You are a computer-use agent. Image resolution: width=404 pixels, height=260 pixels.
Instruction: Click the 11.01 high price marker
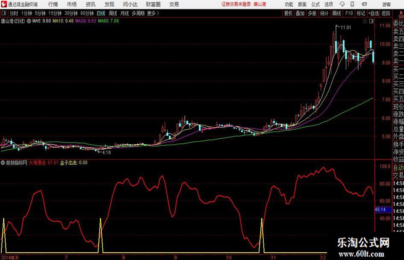point(346,27)
